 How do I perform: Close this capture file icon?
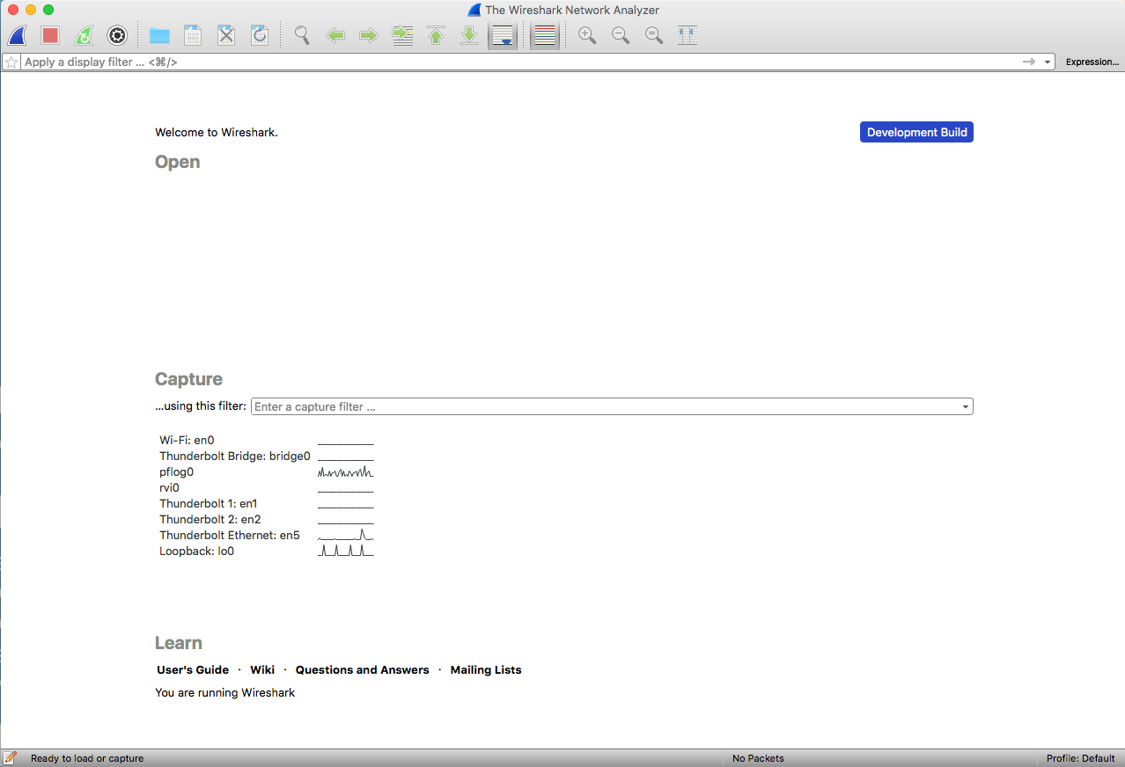(226, 35)
